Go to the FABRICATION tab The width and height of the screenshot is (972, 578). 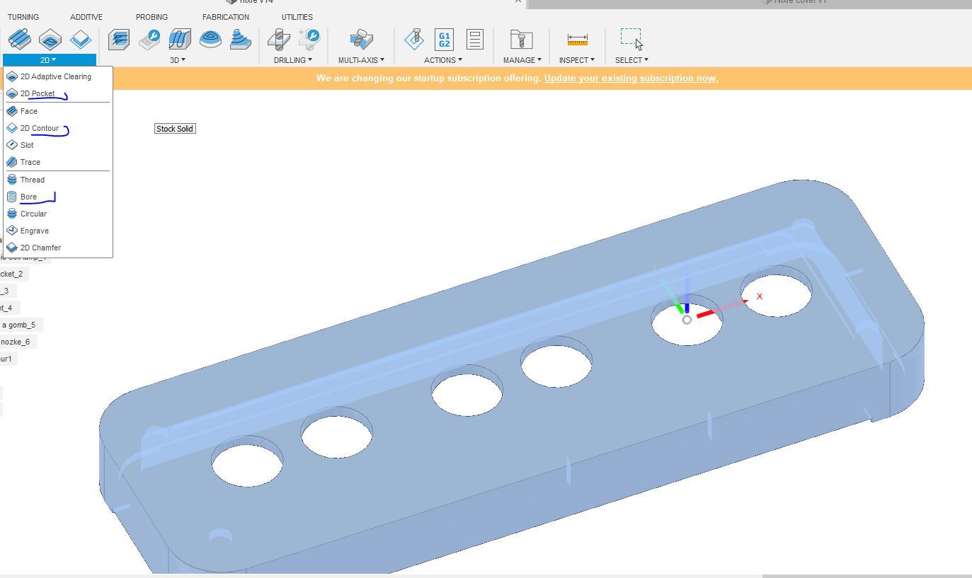click(x=226, y=17)
